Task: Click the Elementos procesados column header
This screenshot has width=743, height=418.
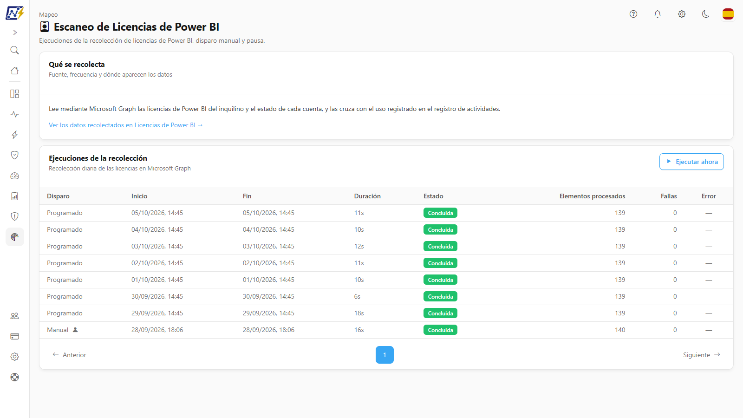Action: tap(592, 196)
